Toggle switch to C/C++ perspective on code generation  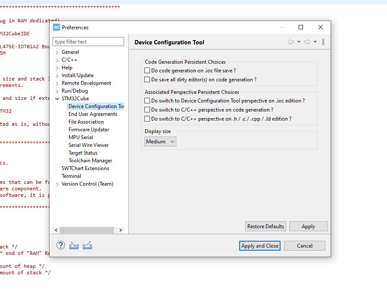147,109
